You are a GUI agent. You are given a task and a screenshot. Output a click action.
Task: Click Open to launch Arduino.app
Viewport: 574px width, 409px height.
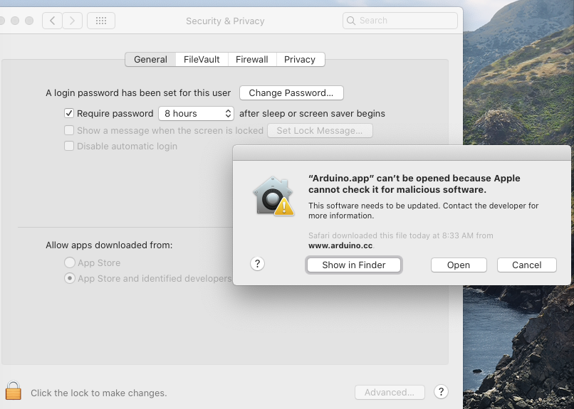(459, 265)
